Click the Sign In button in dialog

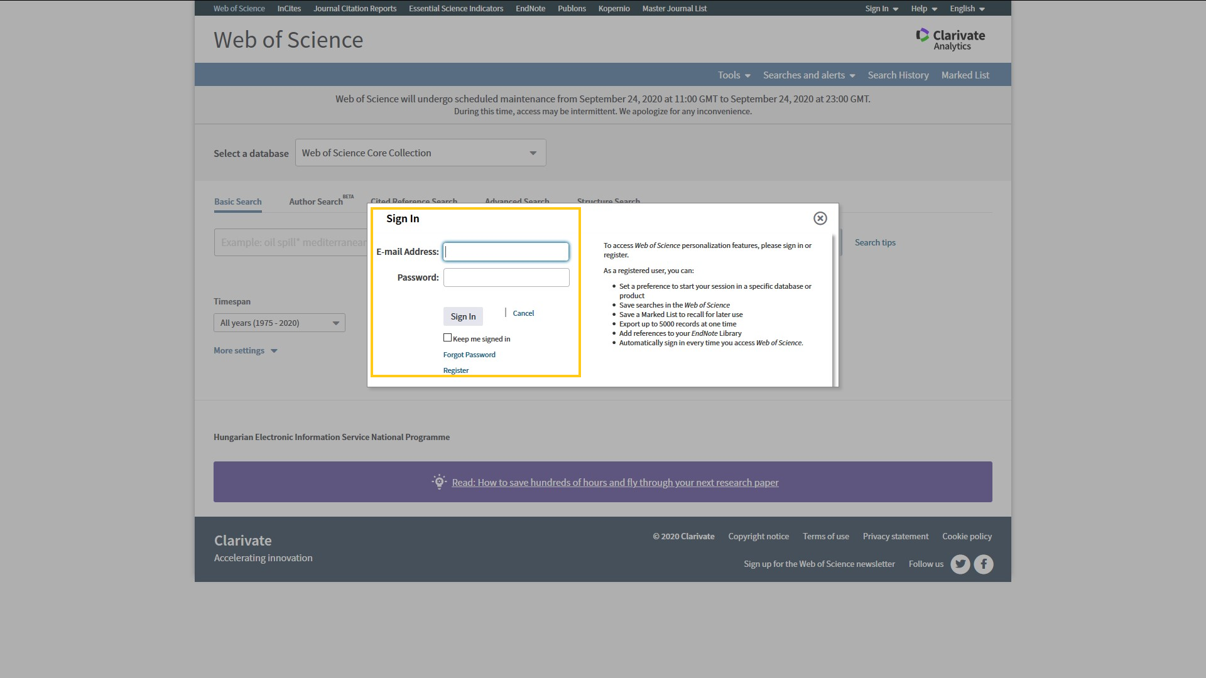click(x=463, y=316)
